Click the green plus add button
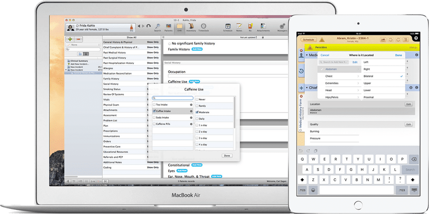The width and height of the screenshot is (429, 214). [x=70, y=39]
